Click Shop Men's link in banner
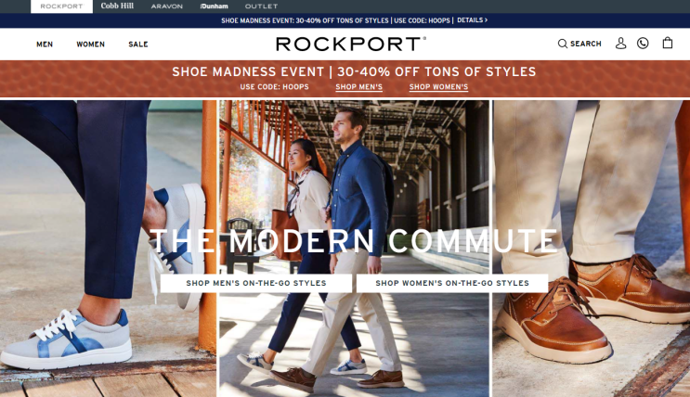Viewport: 690px width, 397px height. [359, 87]
